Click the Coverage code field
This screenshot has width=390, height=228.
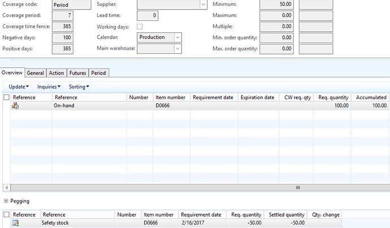[72, 5]
